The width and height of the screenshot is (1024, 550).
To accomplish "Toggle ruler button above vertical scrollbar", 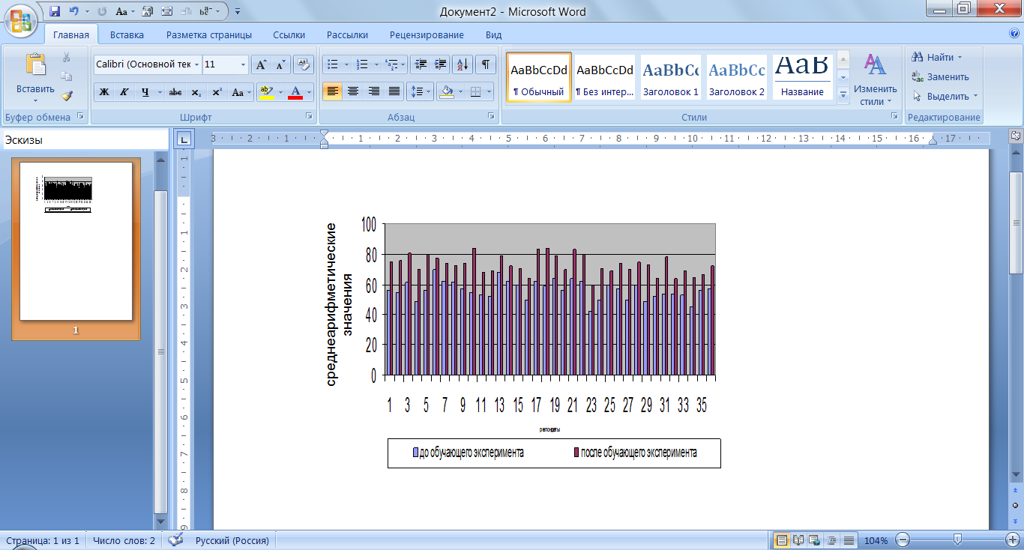I will point(1016,136).
